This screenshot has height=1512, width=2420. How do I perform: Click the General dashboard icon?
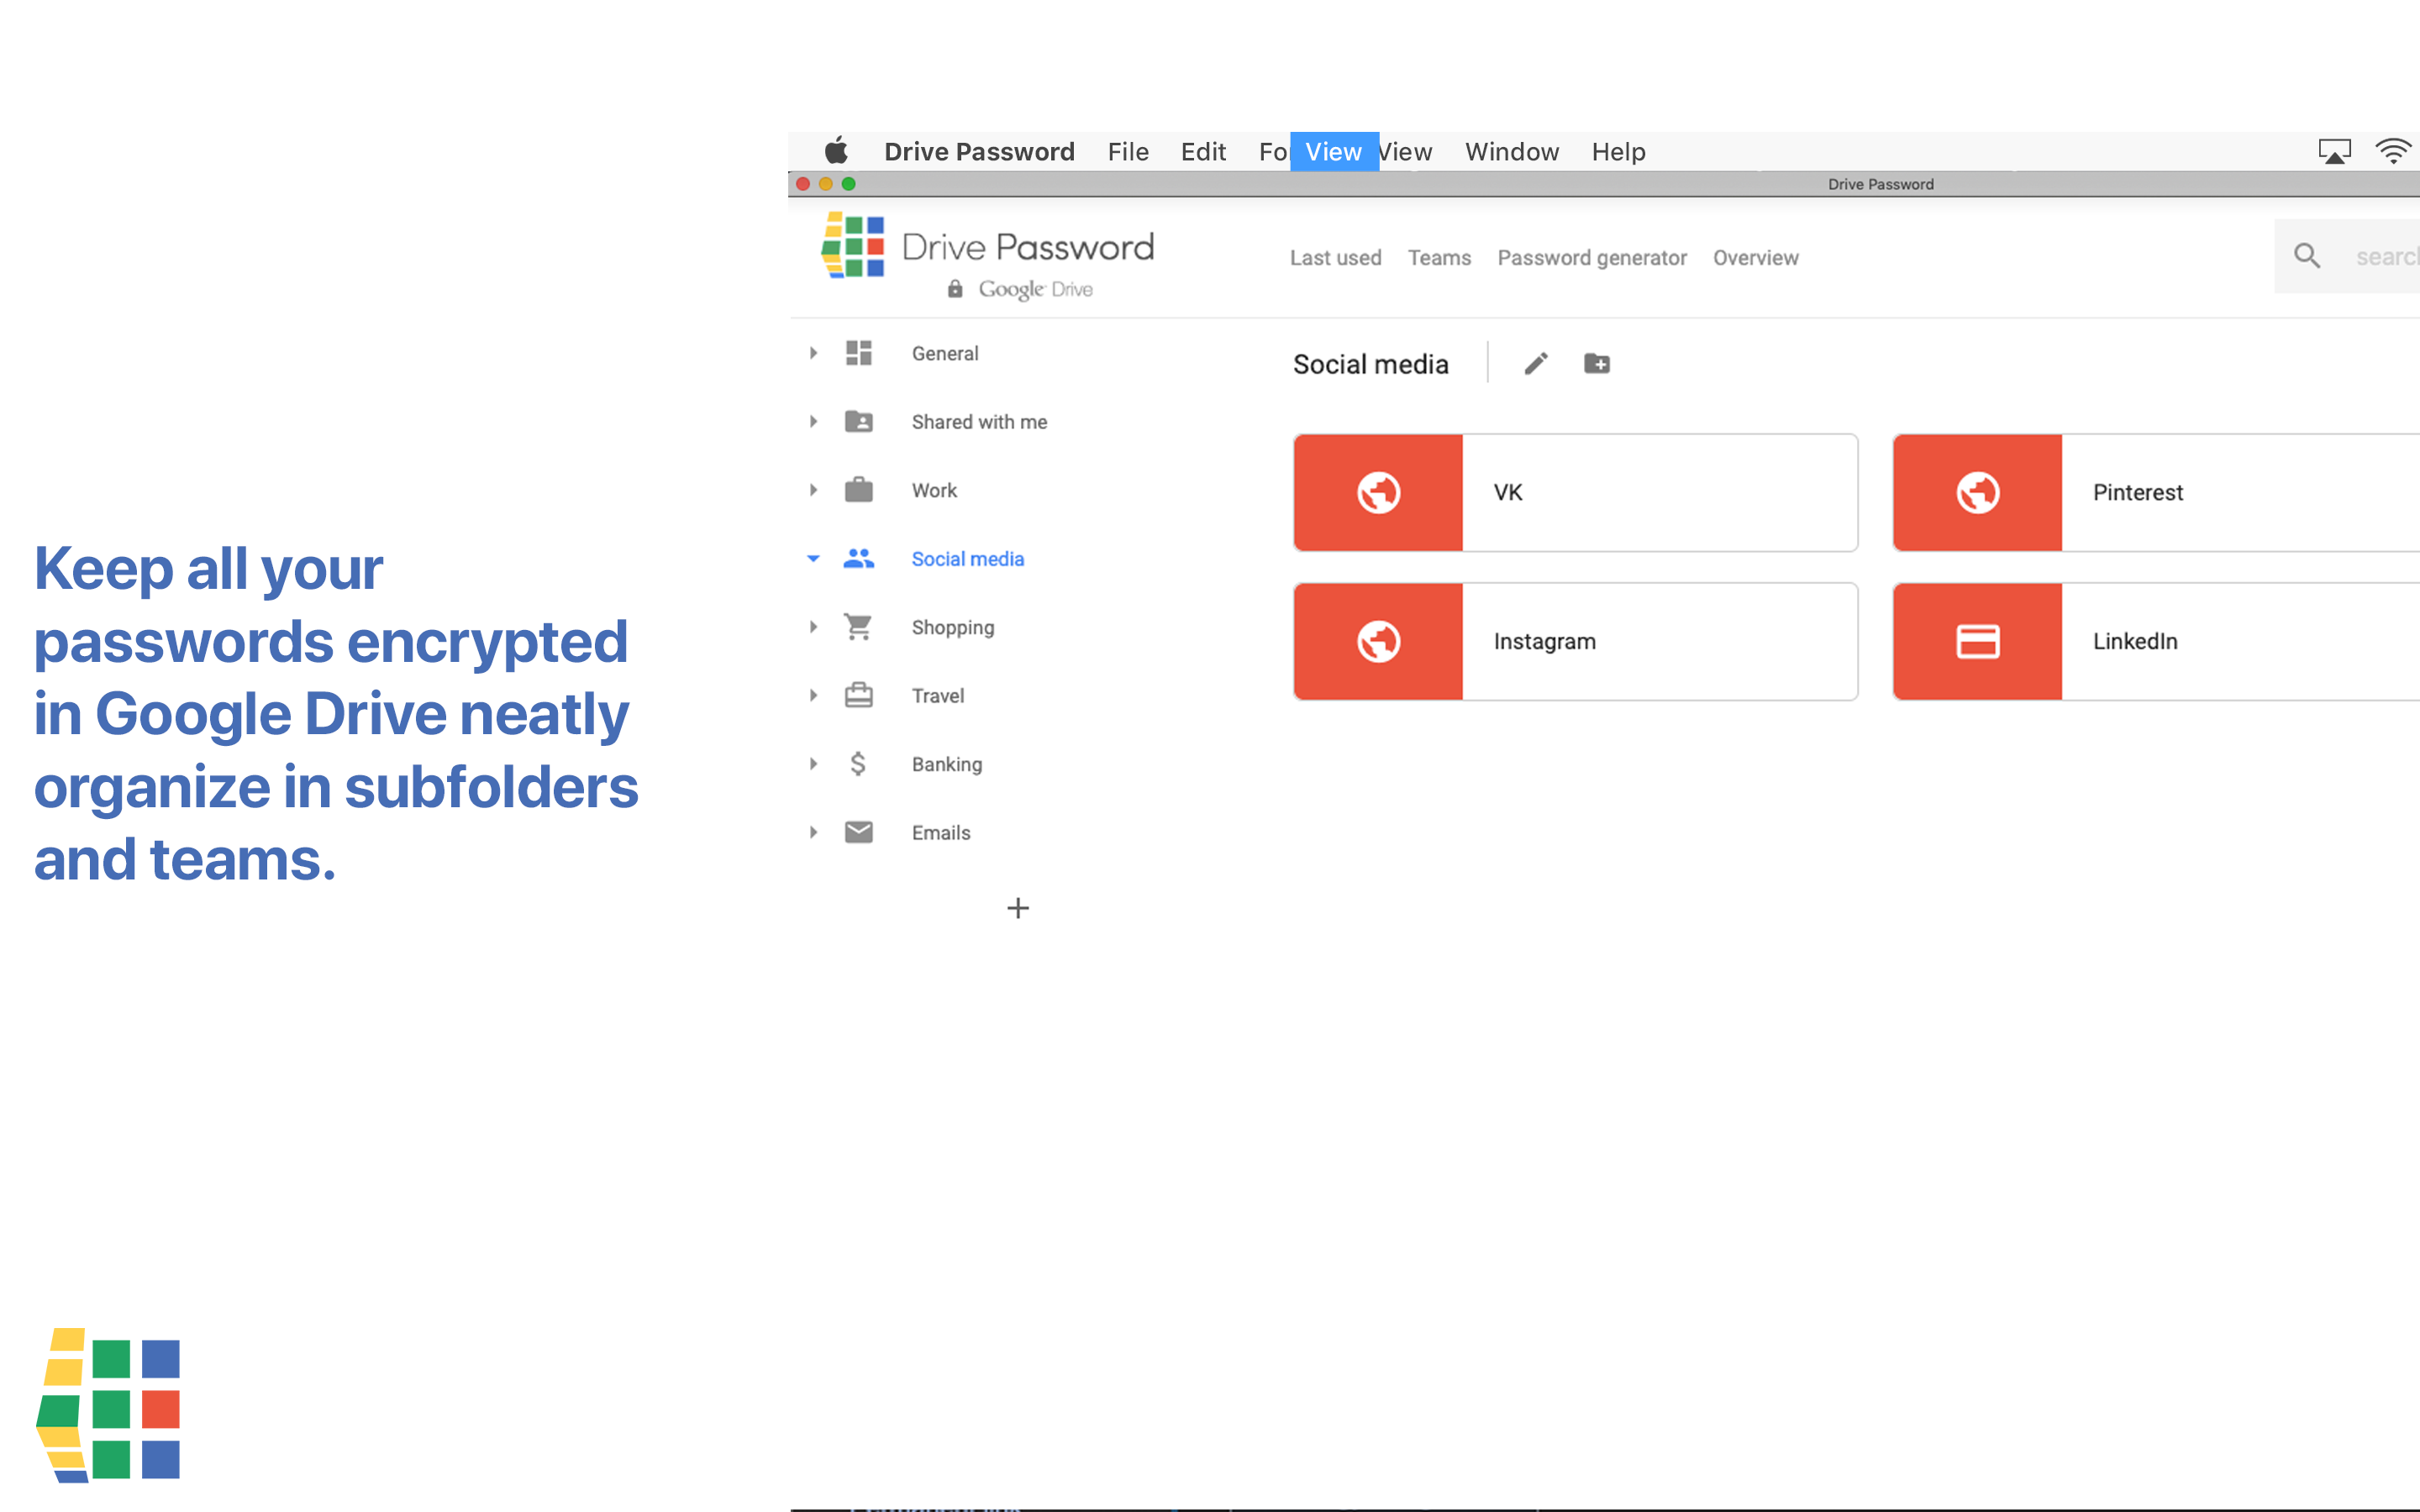pos(858,353)
